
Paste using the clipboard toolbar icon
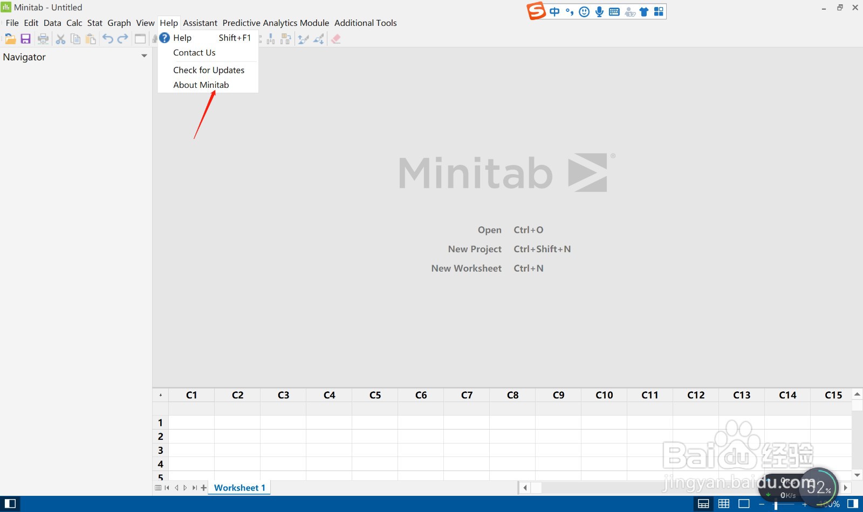tap(91, 39)
